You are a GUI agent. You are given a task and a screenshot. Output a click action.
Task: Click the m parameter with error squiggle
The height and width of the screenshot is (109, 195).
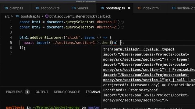click(x=115, y=43)
